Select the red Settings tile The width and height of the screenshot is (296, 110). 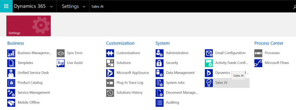28,26
